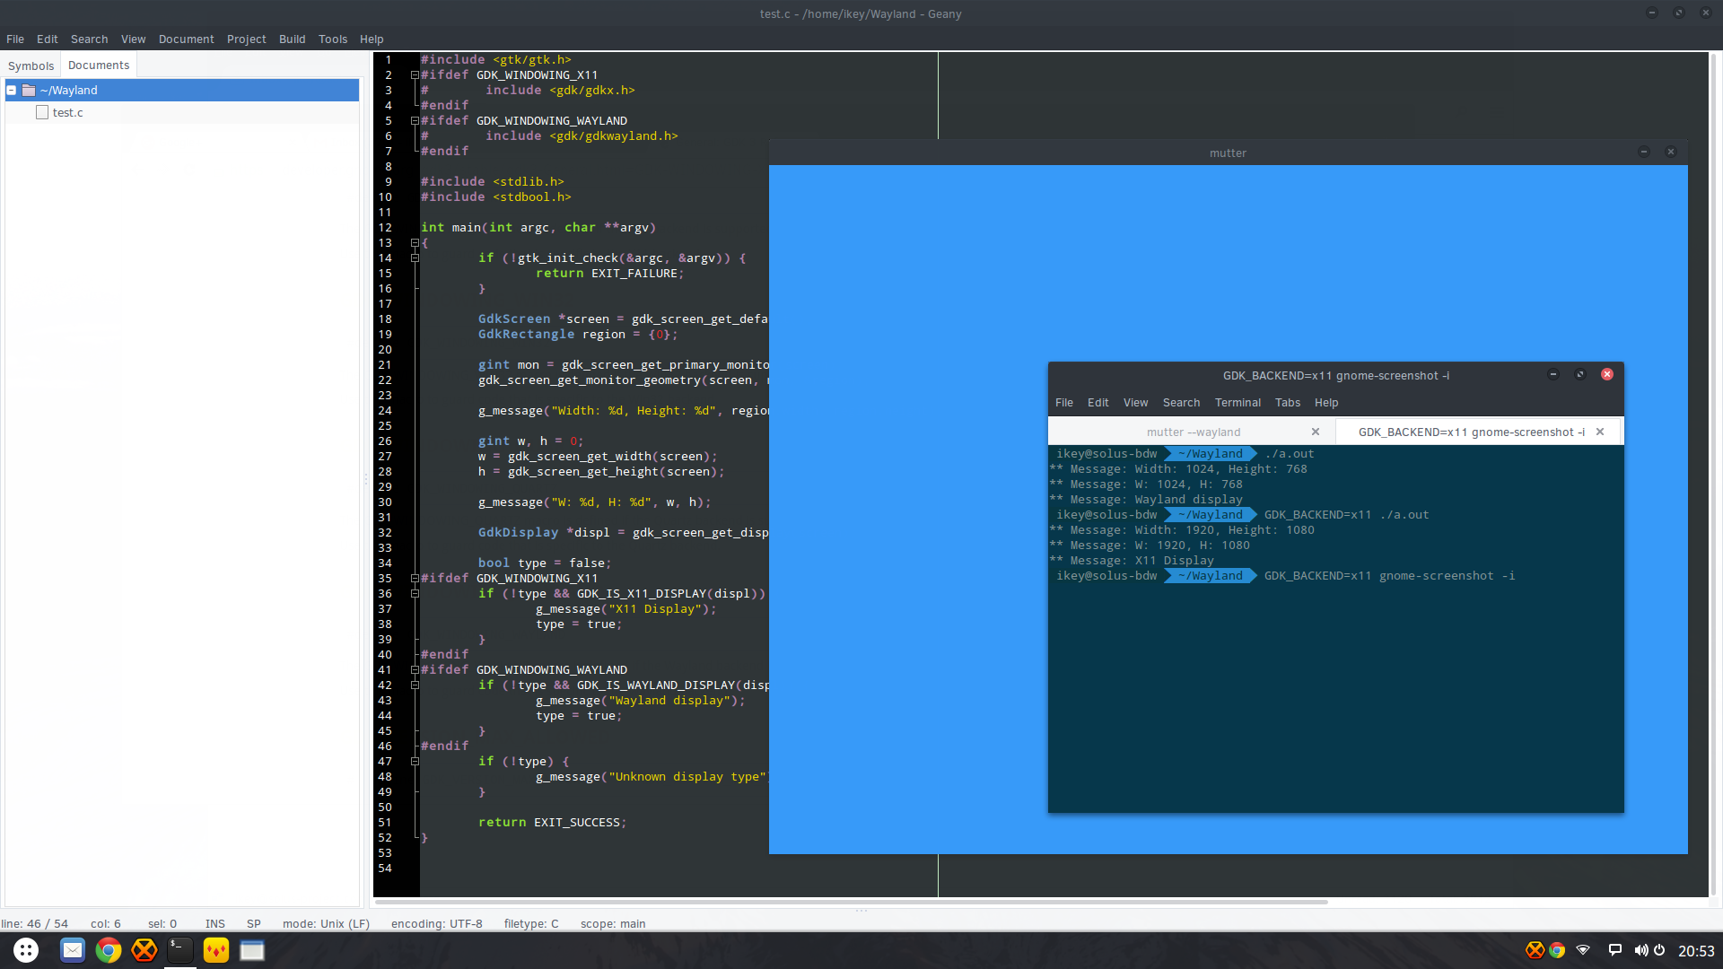
Task: Open Geany's Help menu
Action: click(372, 39)
